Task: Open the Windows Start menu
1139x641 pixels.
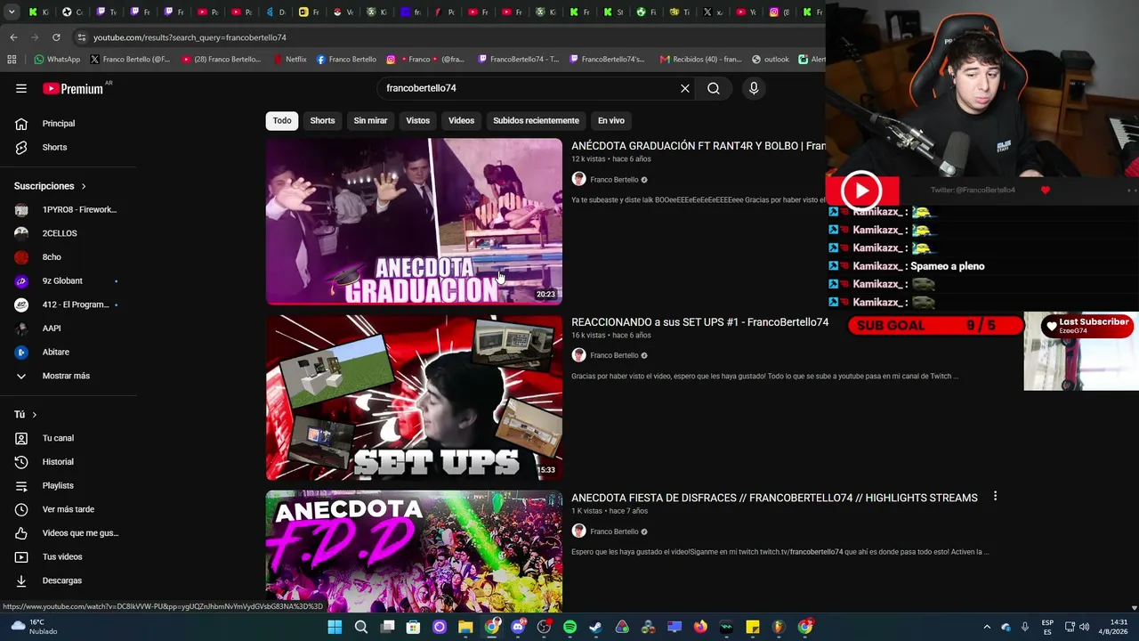Action: (x=335, y=627)
